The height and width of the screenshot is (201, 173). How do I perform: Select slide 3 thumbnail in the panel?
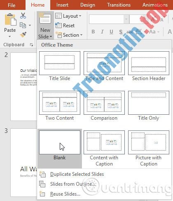click(23, 163)
